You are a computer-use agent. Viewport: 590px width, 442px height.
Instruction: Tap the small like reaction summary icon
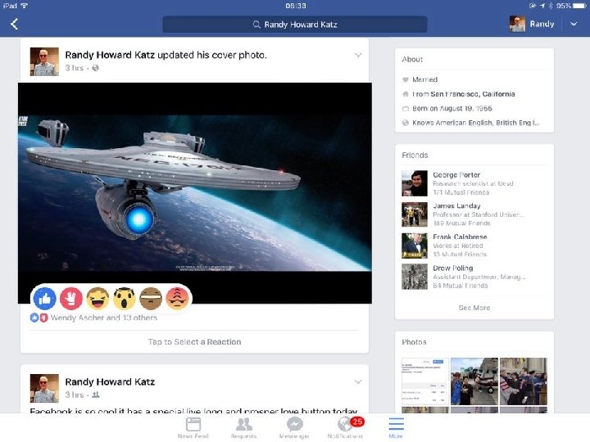click(x=34, y=318)
